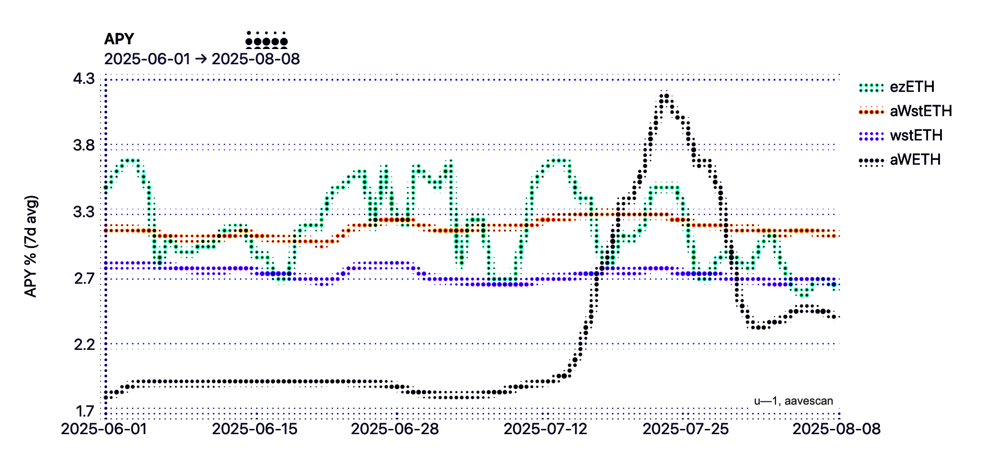981x457 pixels.
Task: Toggle the aWstETH legend entry
Action: pos(905,111)
